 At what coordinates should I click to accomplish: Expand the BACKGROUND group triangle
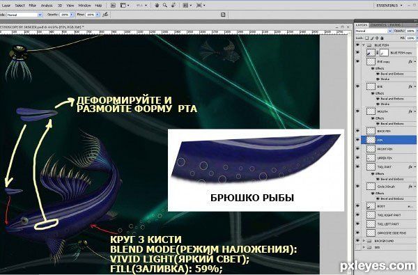[x=364, y=241]
